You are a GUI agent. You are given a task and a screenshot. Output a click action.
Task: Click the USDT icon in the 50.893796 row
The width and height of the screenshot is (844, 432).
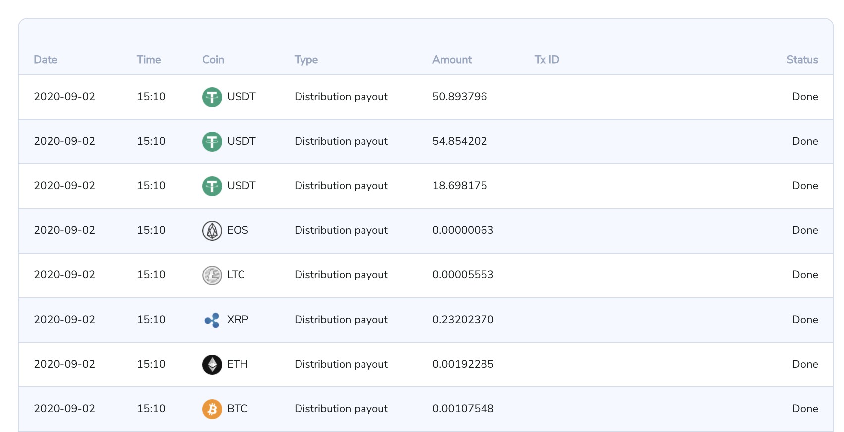point(212,97)
